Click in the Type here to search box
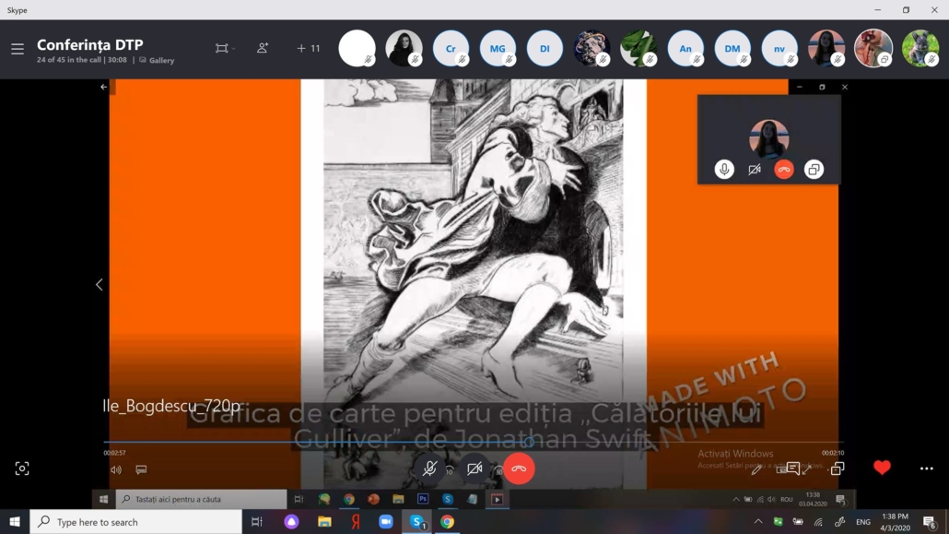The height and width of the screenshot is (534, 949). tap(138, 522)
